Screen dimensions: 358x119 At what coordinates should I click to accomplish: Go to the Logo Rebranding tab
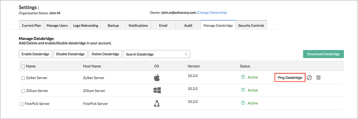point(86,25)
